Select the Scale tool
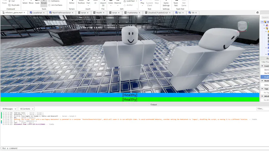This screenshot has height=151, width=269. tap(37, 2)
